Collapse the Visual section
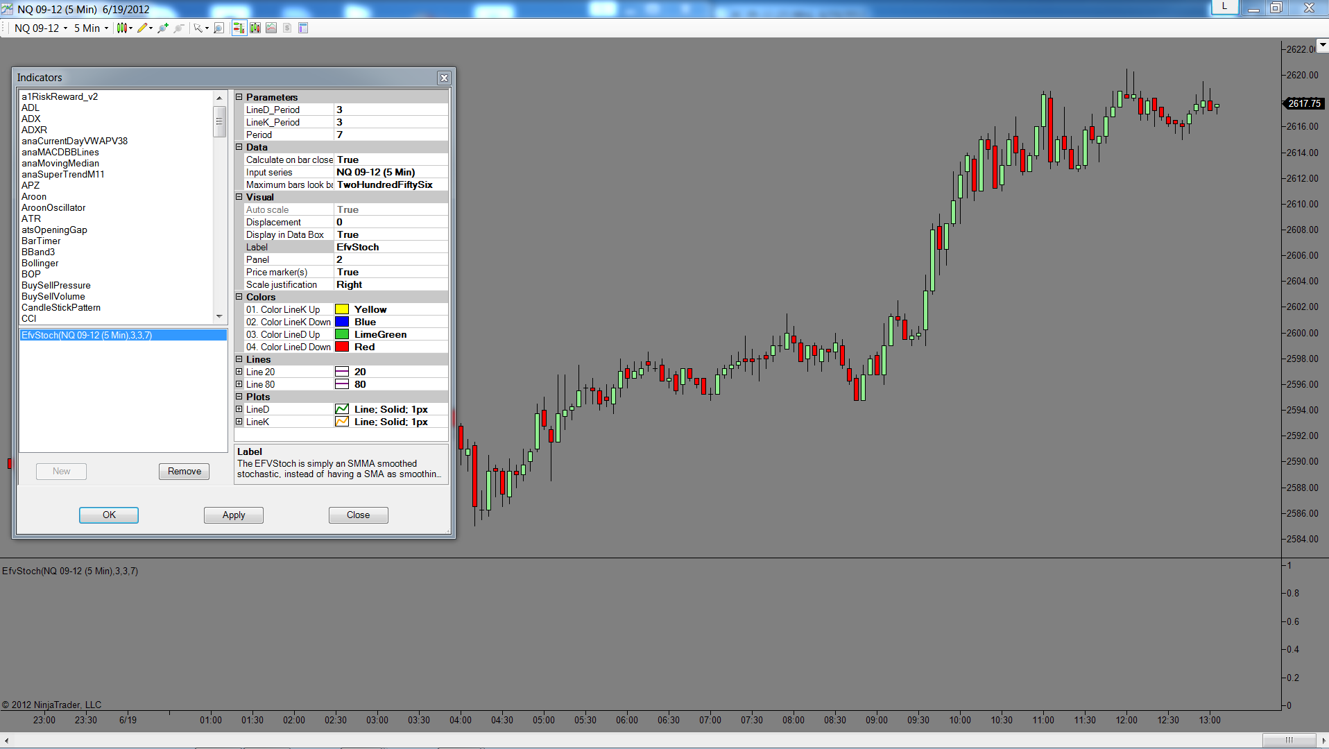Viewport: 1329px width, 749px height. pyautogui.click(x=239, y=197)
